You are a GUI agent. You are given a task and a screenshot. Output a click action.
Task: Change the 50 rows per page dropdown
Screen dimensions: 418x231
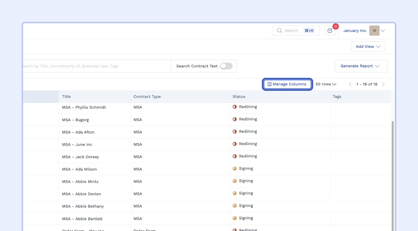[326, 84]
